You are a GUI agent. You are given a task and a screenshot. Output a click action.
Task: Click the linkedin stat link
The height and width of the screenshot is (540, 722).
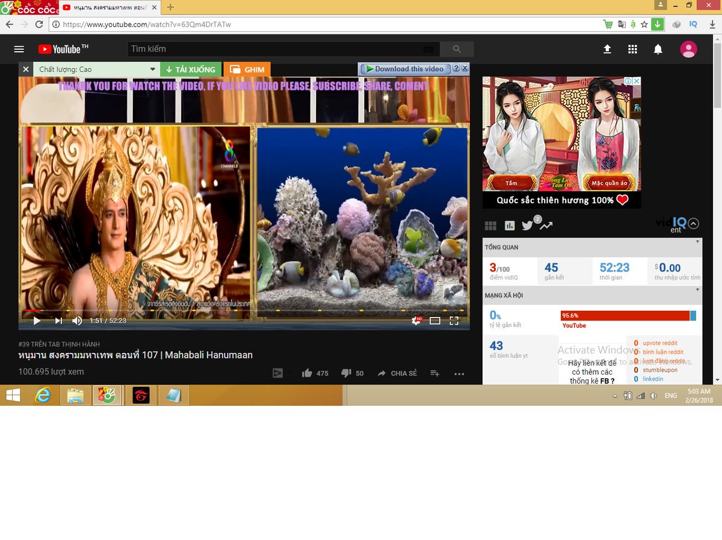point(653,379)
